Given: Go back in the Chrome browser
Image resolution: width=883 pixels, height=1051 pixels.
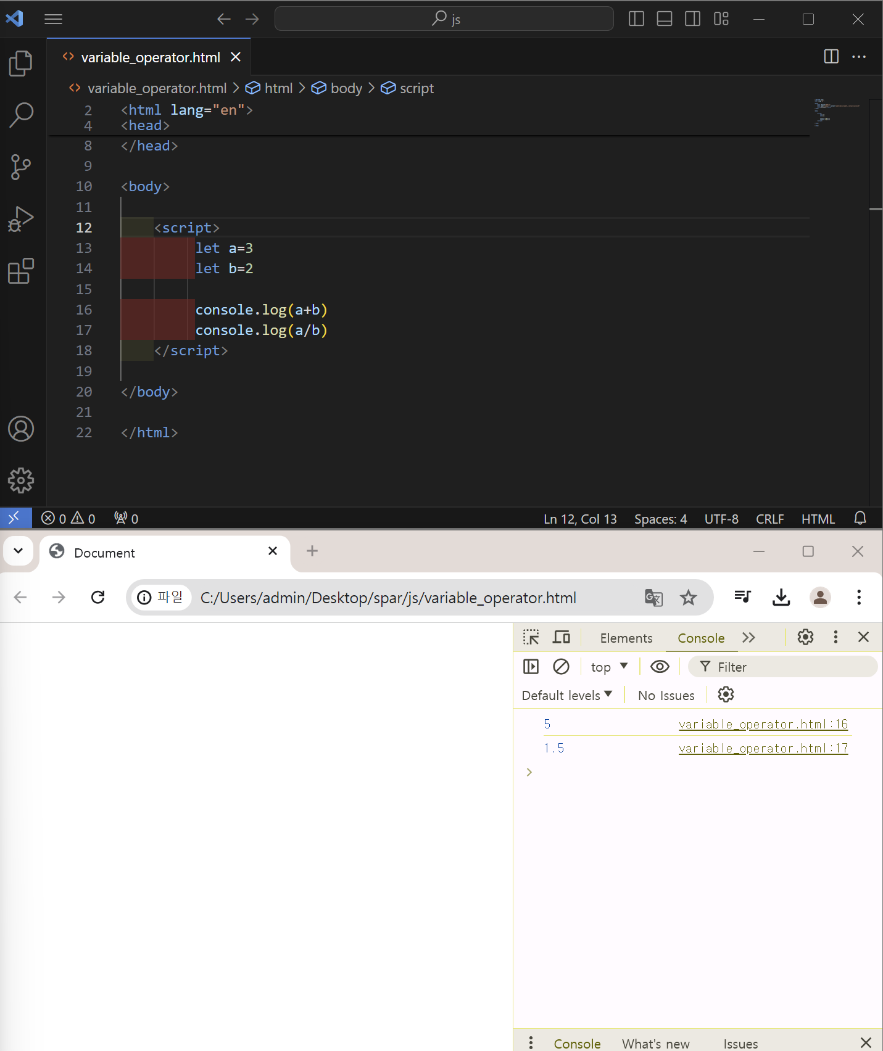Looking at the screenshot, I should click(20, 597).
